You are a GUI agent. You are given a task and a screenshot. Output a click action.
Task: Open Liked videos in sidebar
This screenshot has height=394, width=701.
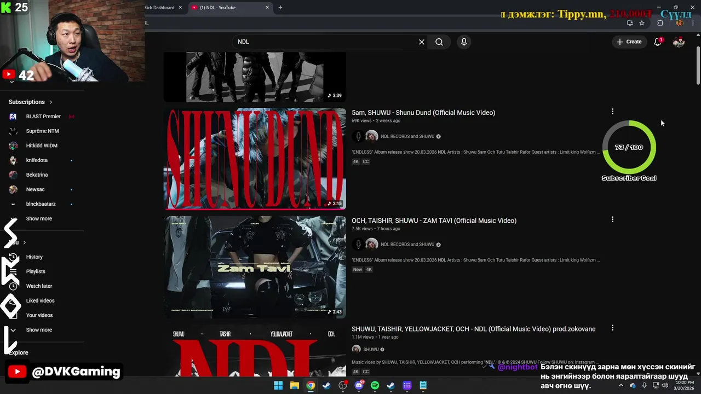tap(40, 300)
